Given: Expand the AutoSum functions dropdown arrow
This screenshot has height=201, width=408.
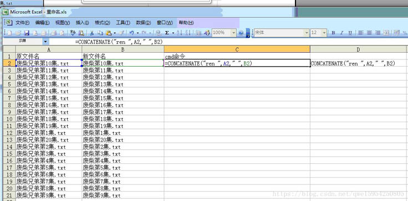Looking at the screenshot, I should click(173, 33).
